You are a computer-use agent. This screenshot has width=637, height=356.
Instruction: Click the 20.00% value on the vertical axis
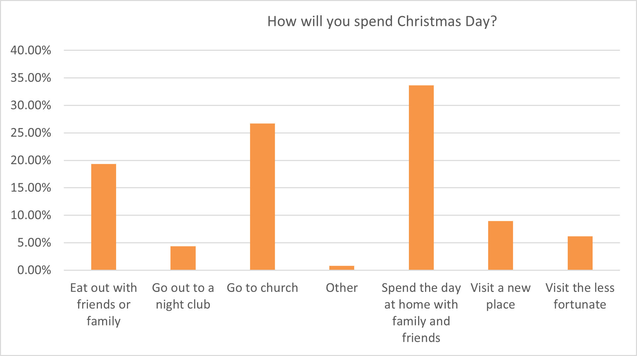[x=31, y=160]
